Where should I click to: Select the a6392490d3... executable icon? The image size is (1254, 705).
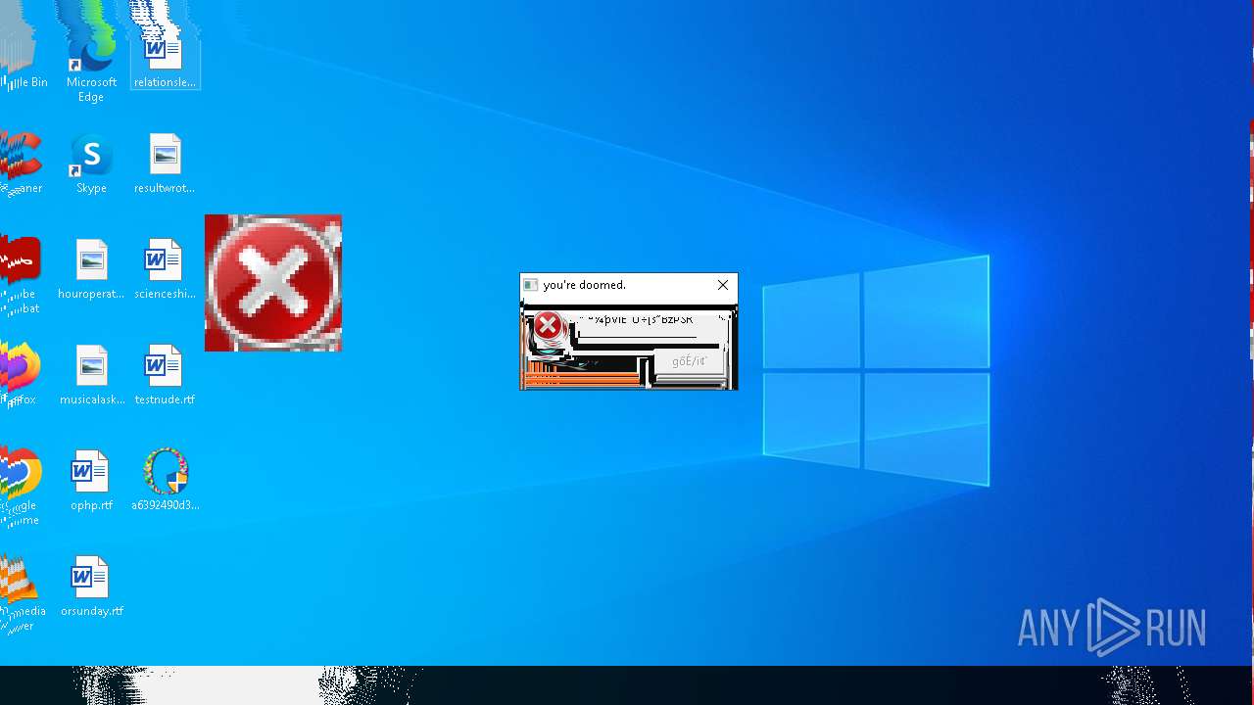point(165,480)
